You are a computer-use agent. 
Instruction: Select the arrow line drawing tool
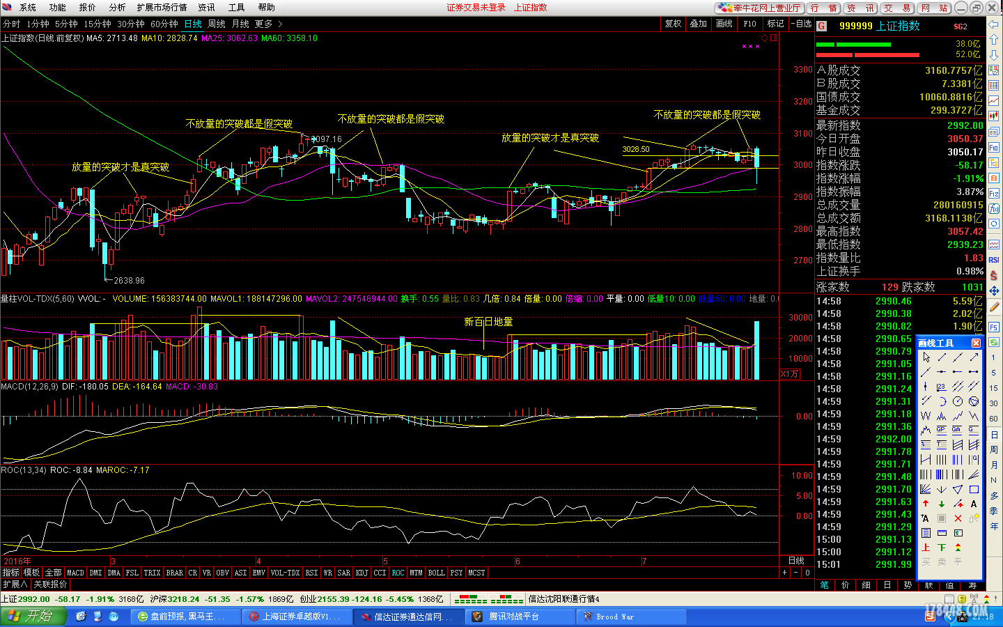(x=974, y=357)
